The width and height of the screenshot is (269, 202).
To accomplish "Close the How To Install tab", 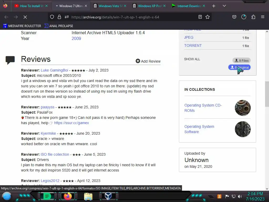I will click(46, 6).
